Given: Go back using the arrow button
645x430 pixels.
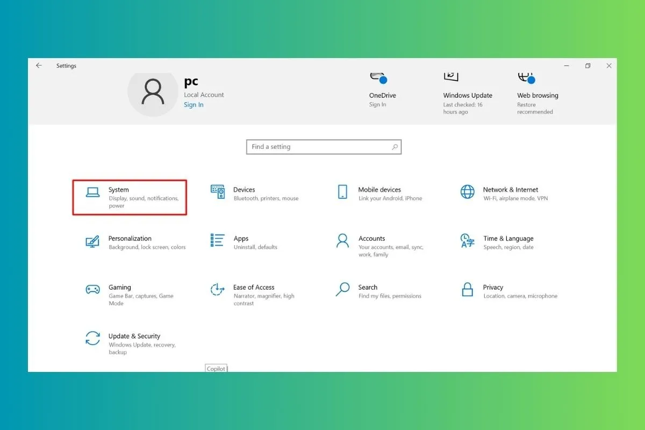Looking at the screenshot, I should pos(38,65).
